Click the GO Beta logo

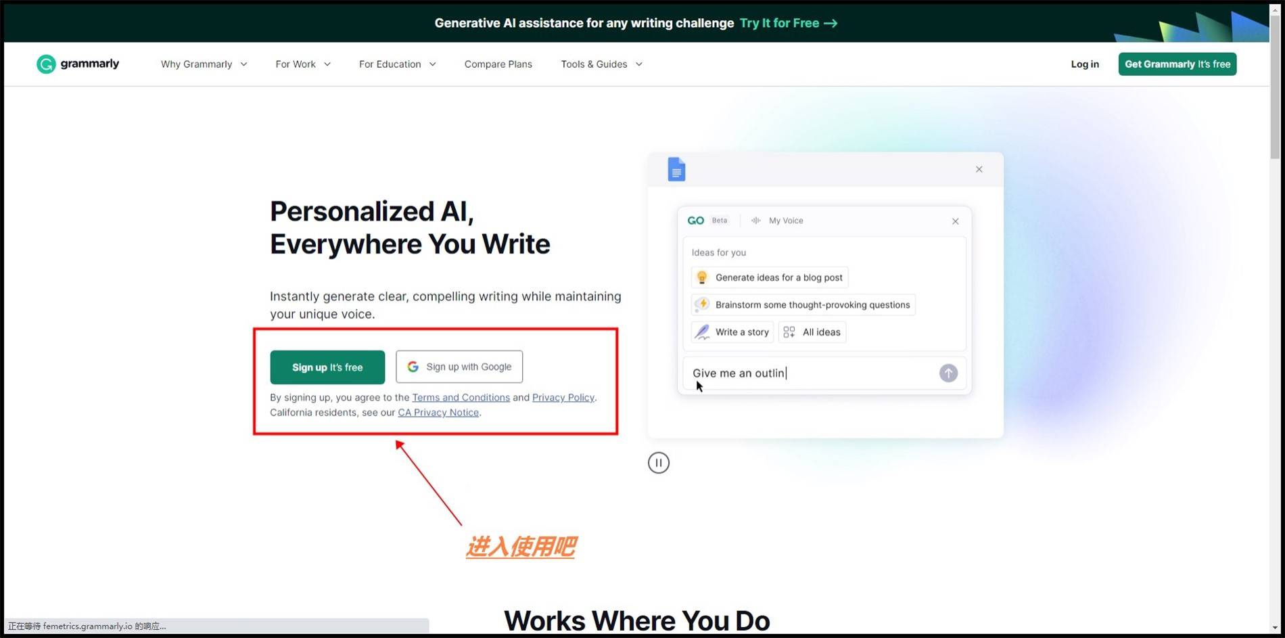tap(707, 221)
